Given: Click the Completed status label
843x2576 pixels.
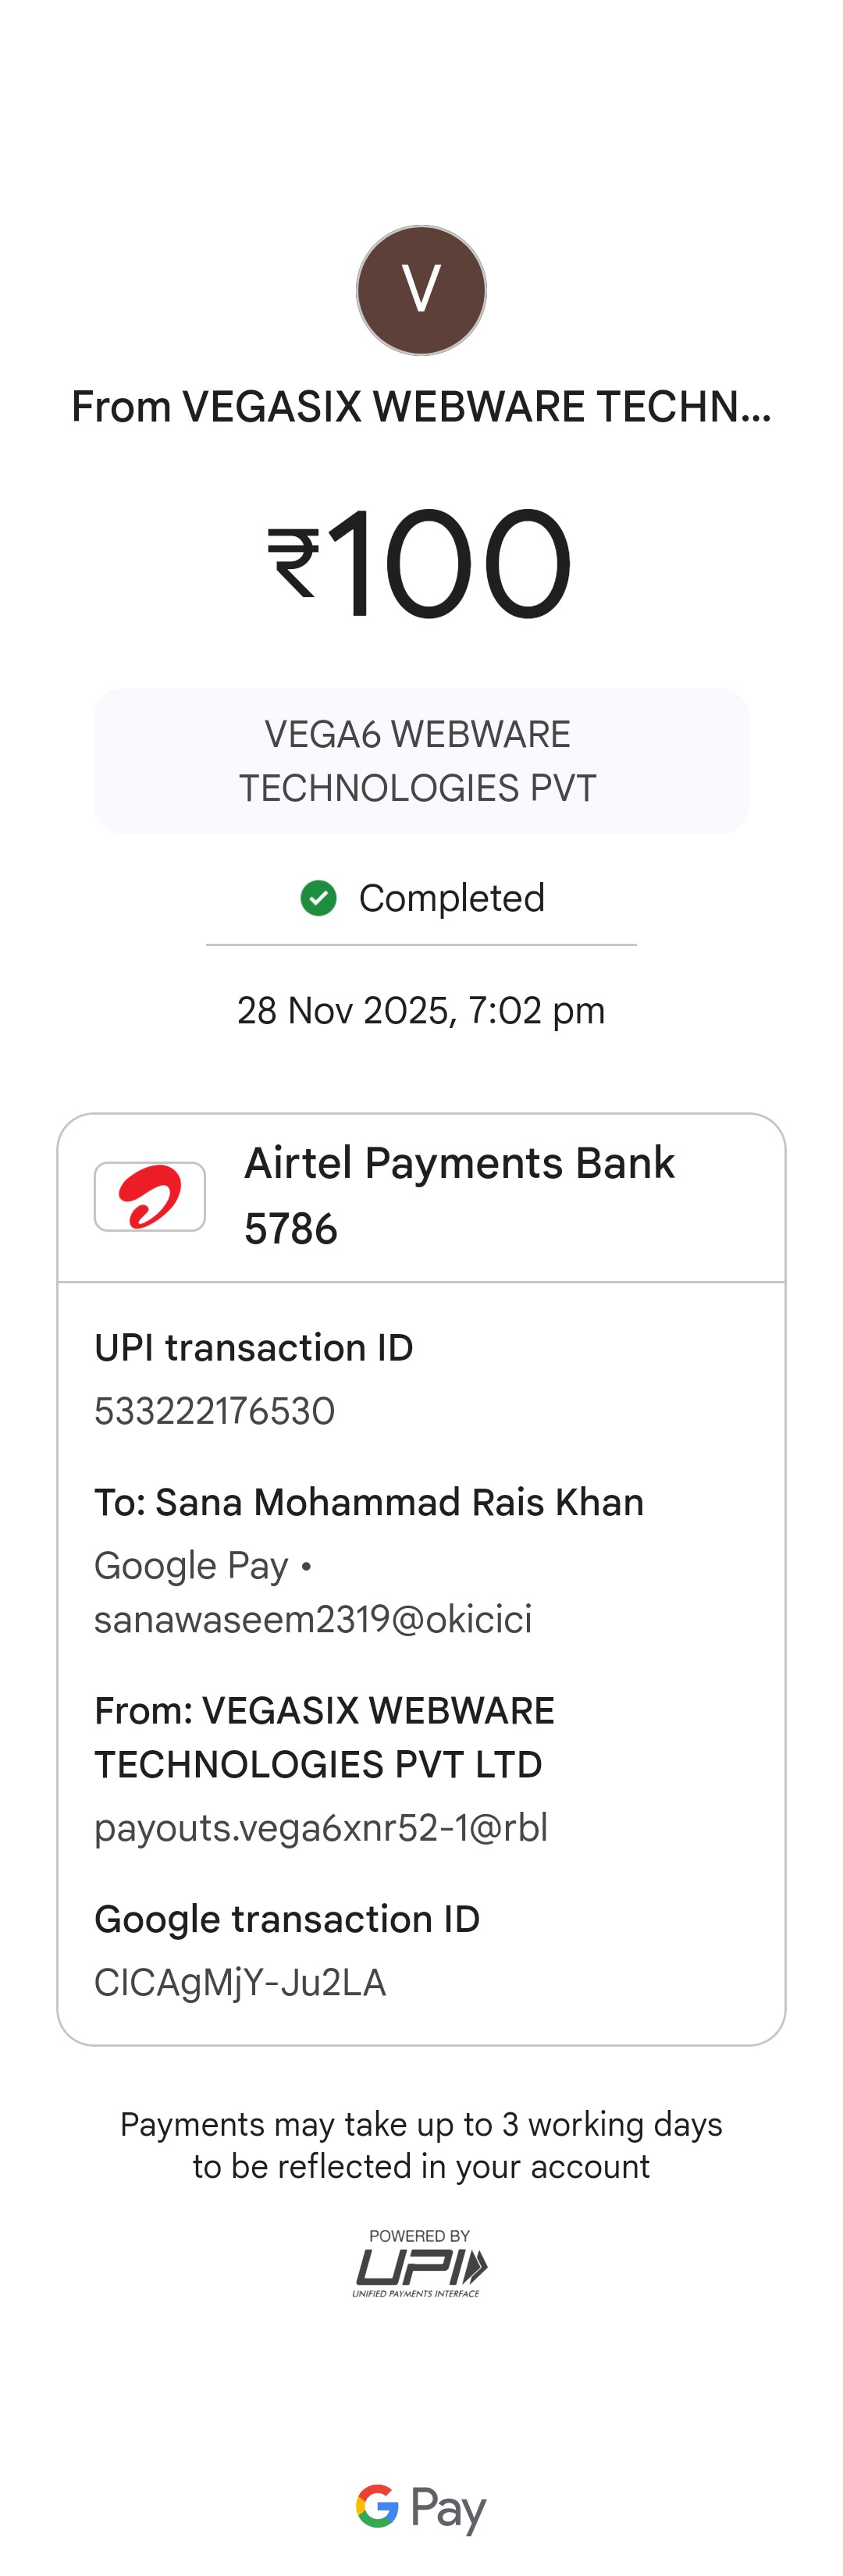Looking at the screenshot, I should tap(451, 898).
